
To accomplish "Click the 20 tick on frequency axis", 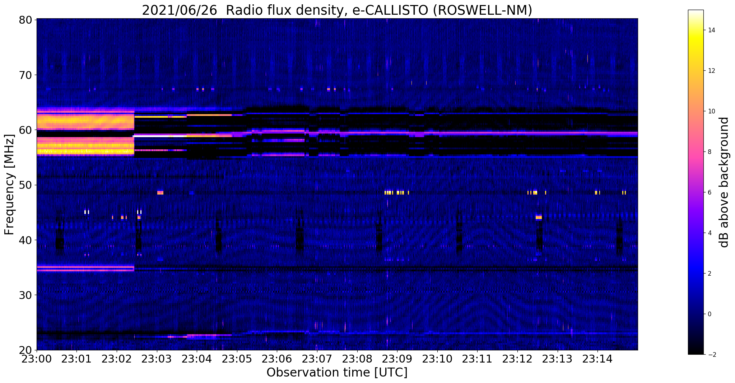I will click(25, 350).
